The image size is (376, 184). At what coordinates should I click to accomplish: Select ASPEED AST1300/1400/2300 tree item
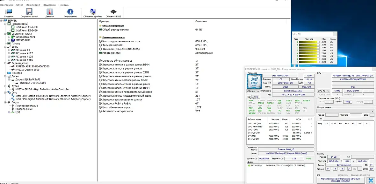coord(33,66)
